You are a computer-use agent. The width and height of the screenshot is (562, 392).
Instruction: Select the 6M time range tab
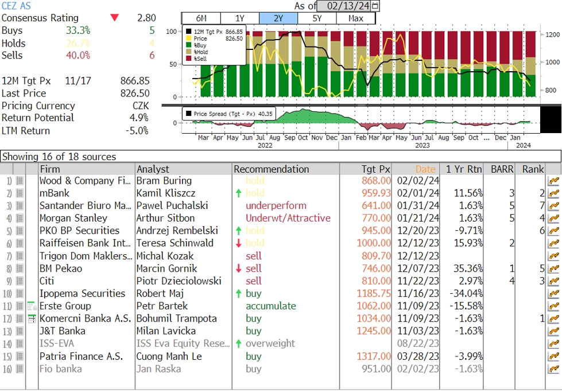[201, 18]
